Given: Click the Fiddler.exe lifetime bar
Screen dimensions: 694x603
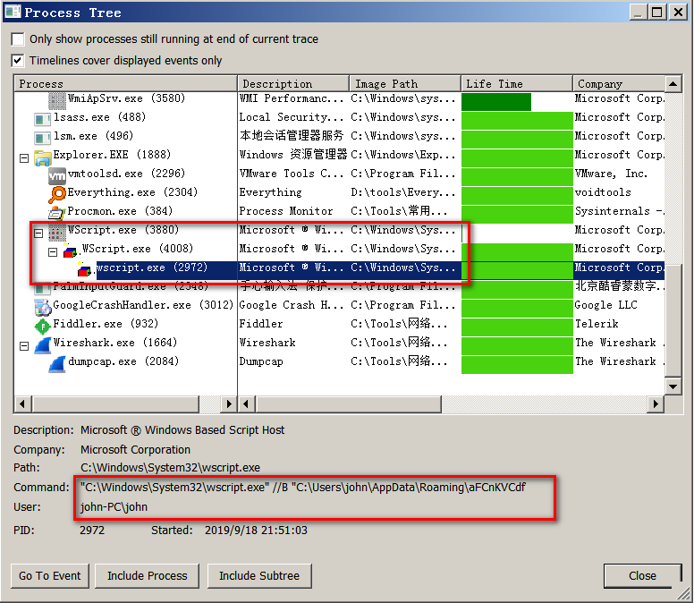Looking at the screenshot, I should tap(517, 327).
